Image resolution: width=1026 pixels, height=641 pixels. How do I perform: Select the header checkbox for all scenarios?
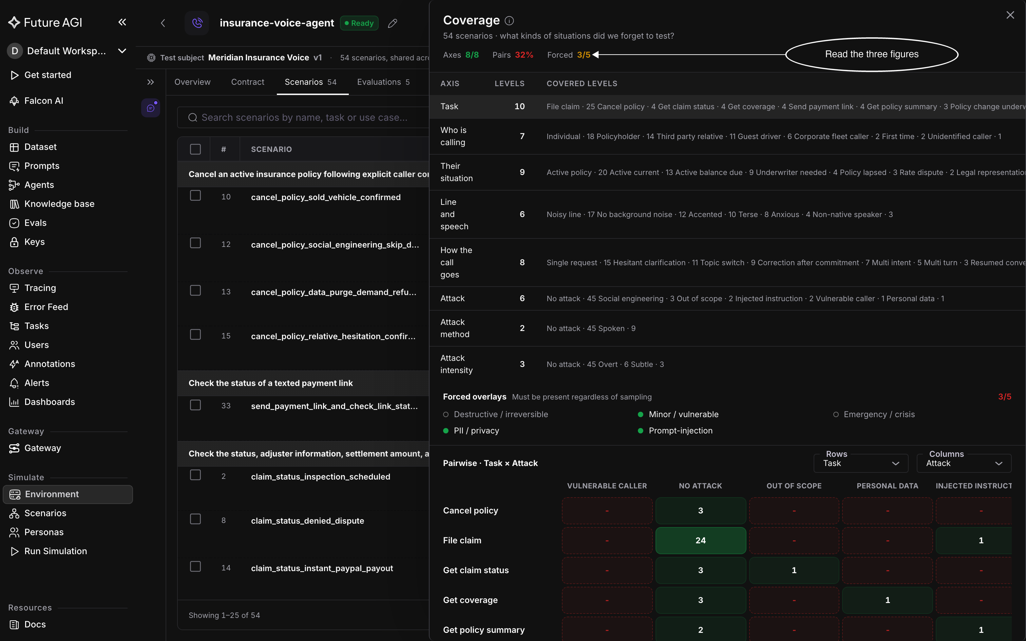[195, 149]
